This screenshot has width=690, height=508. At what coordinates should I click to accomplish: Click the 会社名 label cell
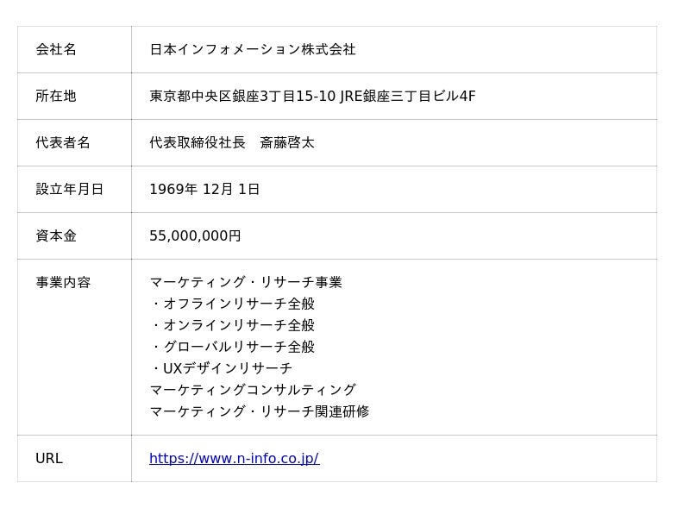(x=56, y=50)
